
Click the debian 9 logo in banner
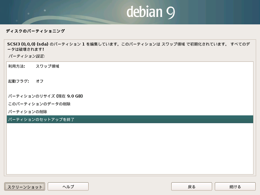coord(151,12)
